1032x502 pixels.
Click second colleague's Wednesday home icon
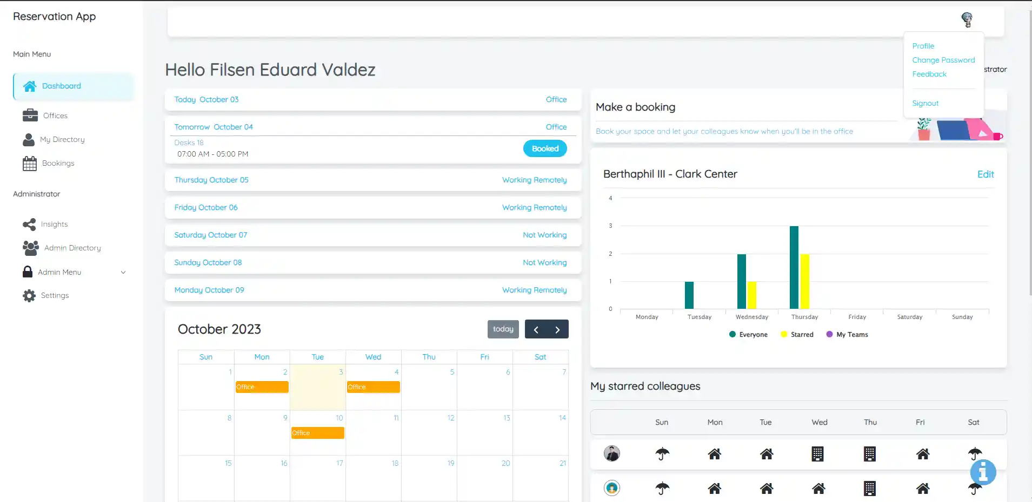pyautogui.click(x=818, y=489)
